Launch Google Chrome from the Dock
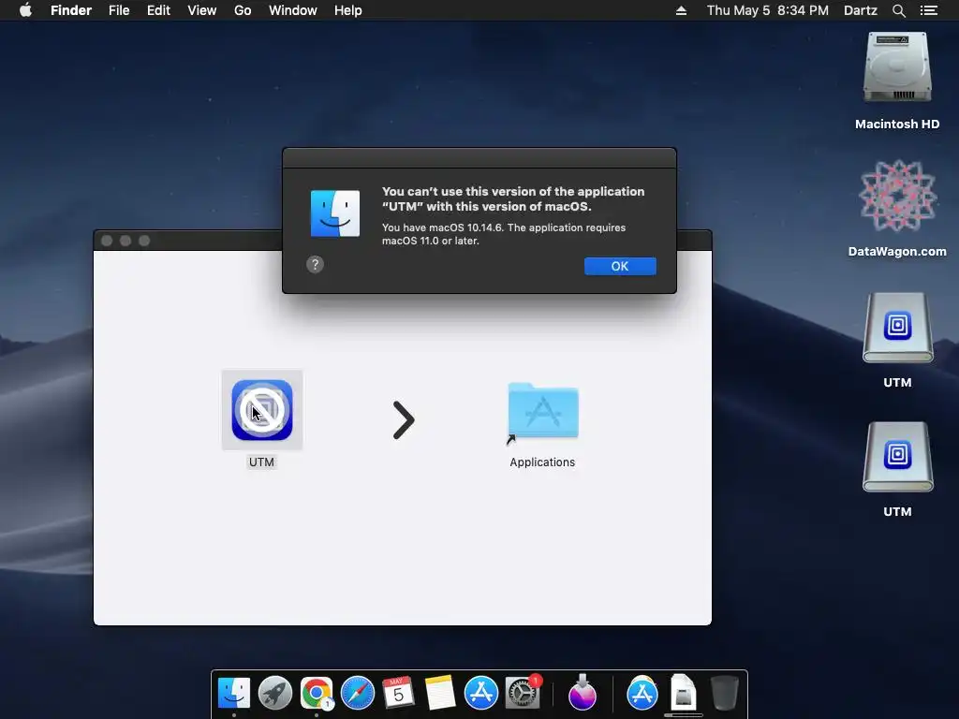 tap(317, 693)
